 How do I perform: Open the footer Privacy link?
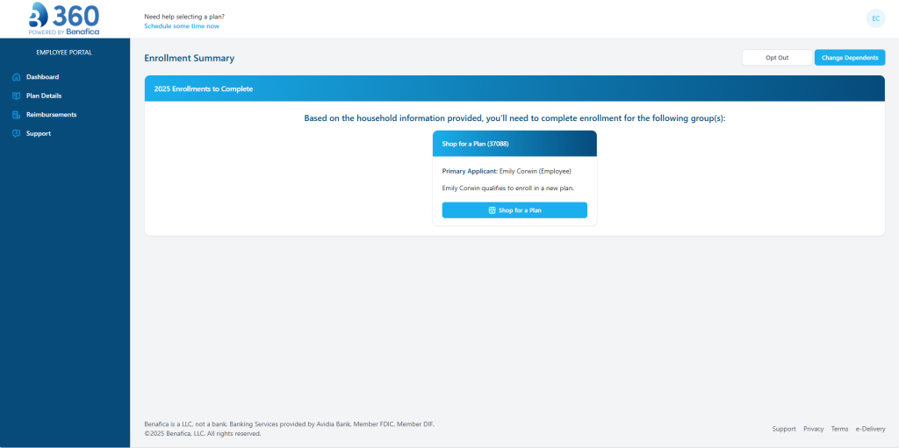tap(813, 429)
